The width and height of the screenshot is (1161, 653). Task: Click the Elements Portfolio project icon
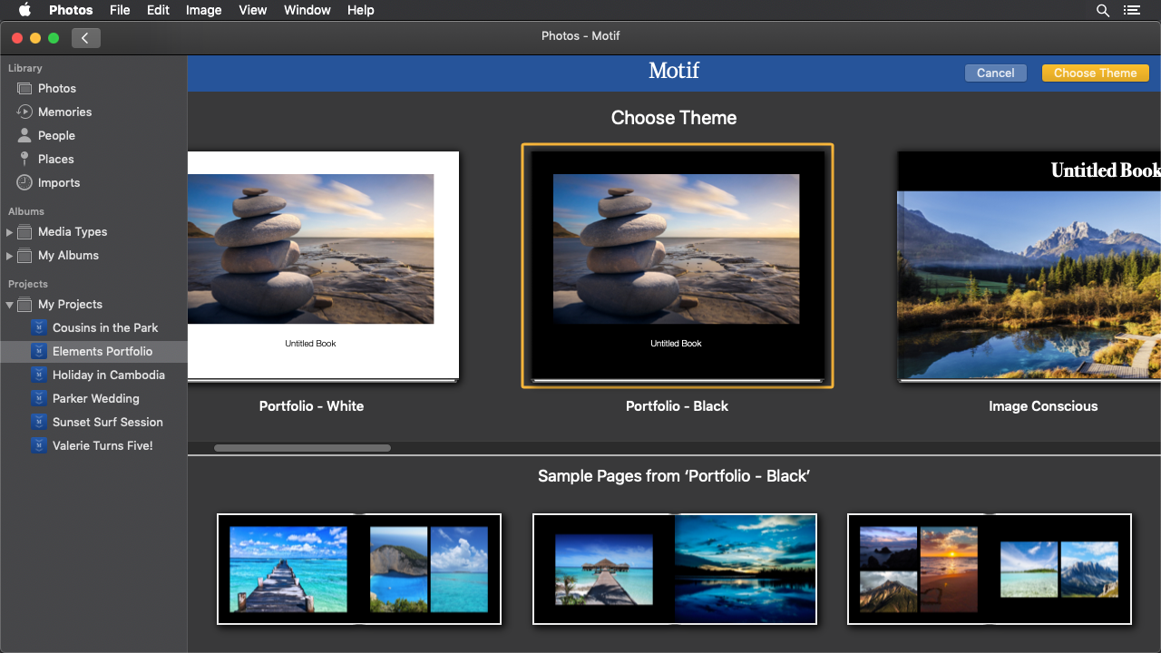pos(38,351)
